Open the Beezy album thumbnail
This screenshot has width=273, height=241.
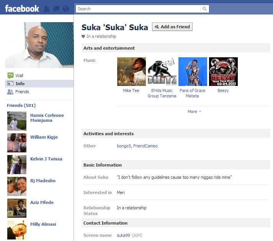click(223, 72)
